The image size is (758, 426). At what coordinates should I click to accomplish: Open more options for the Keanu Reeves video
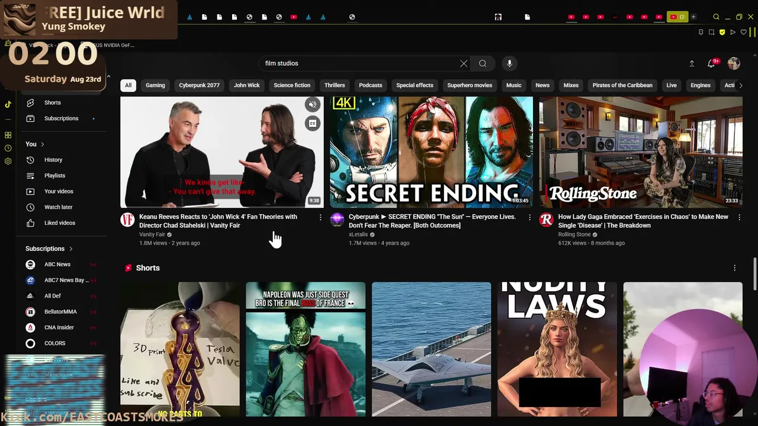[x=320, y=218]
